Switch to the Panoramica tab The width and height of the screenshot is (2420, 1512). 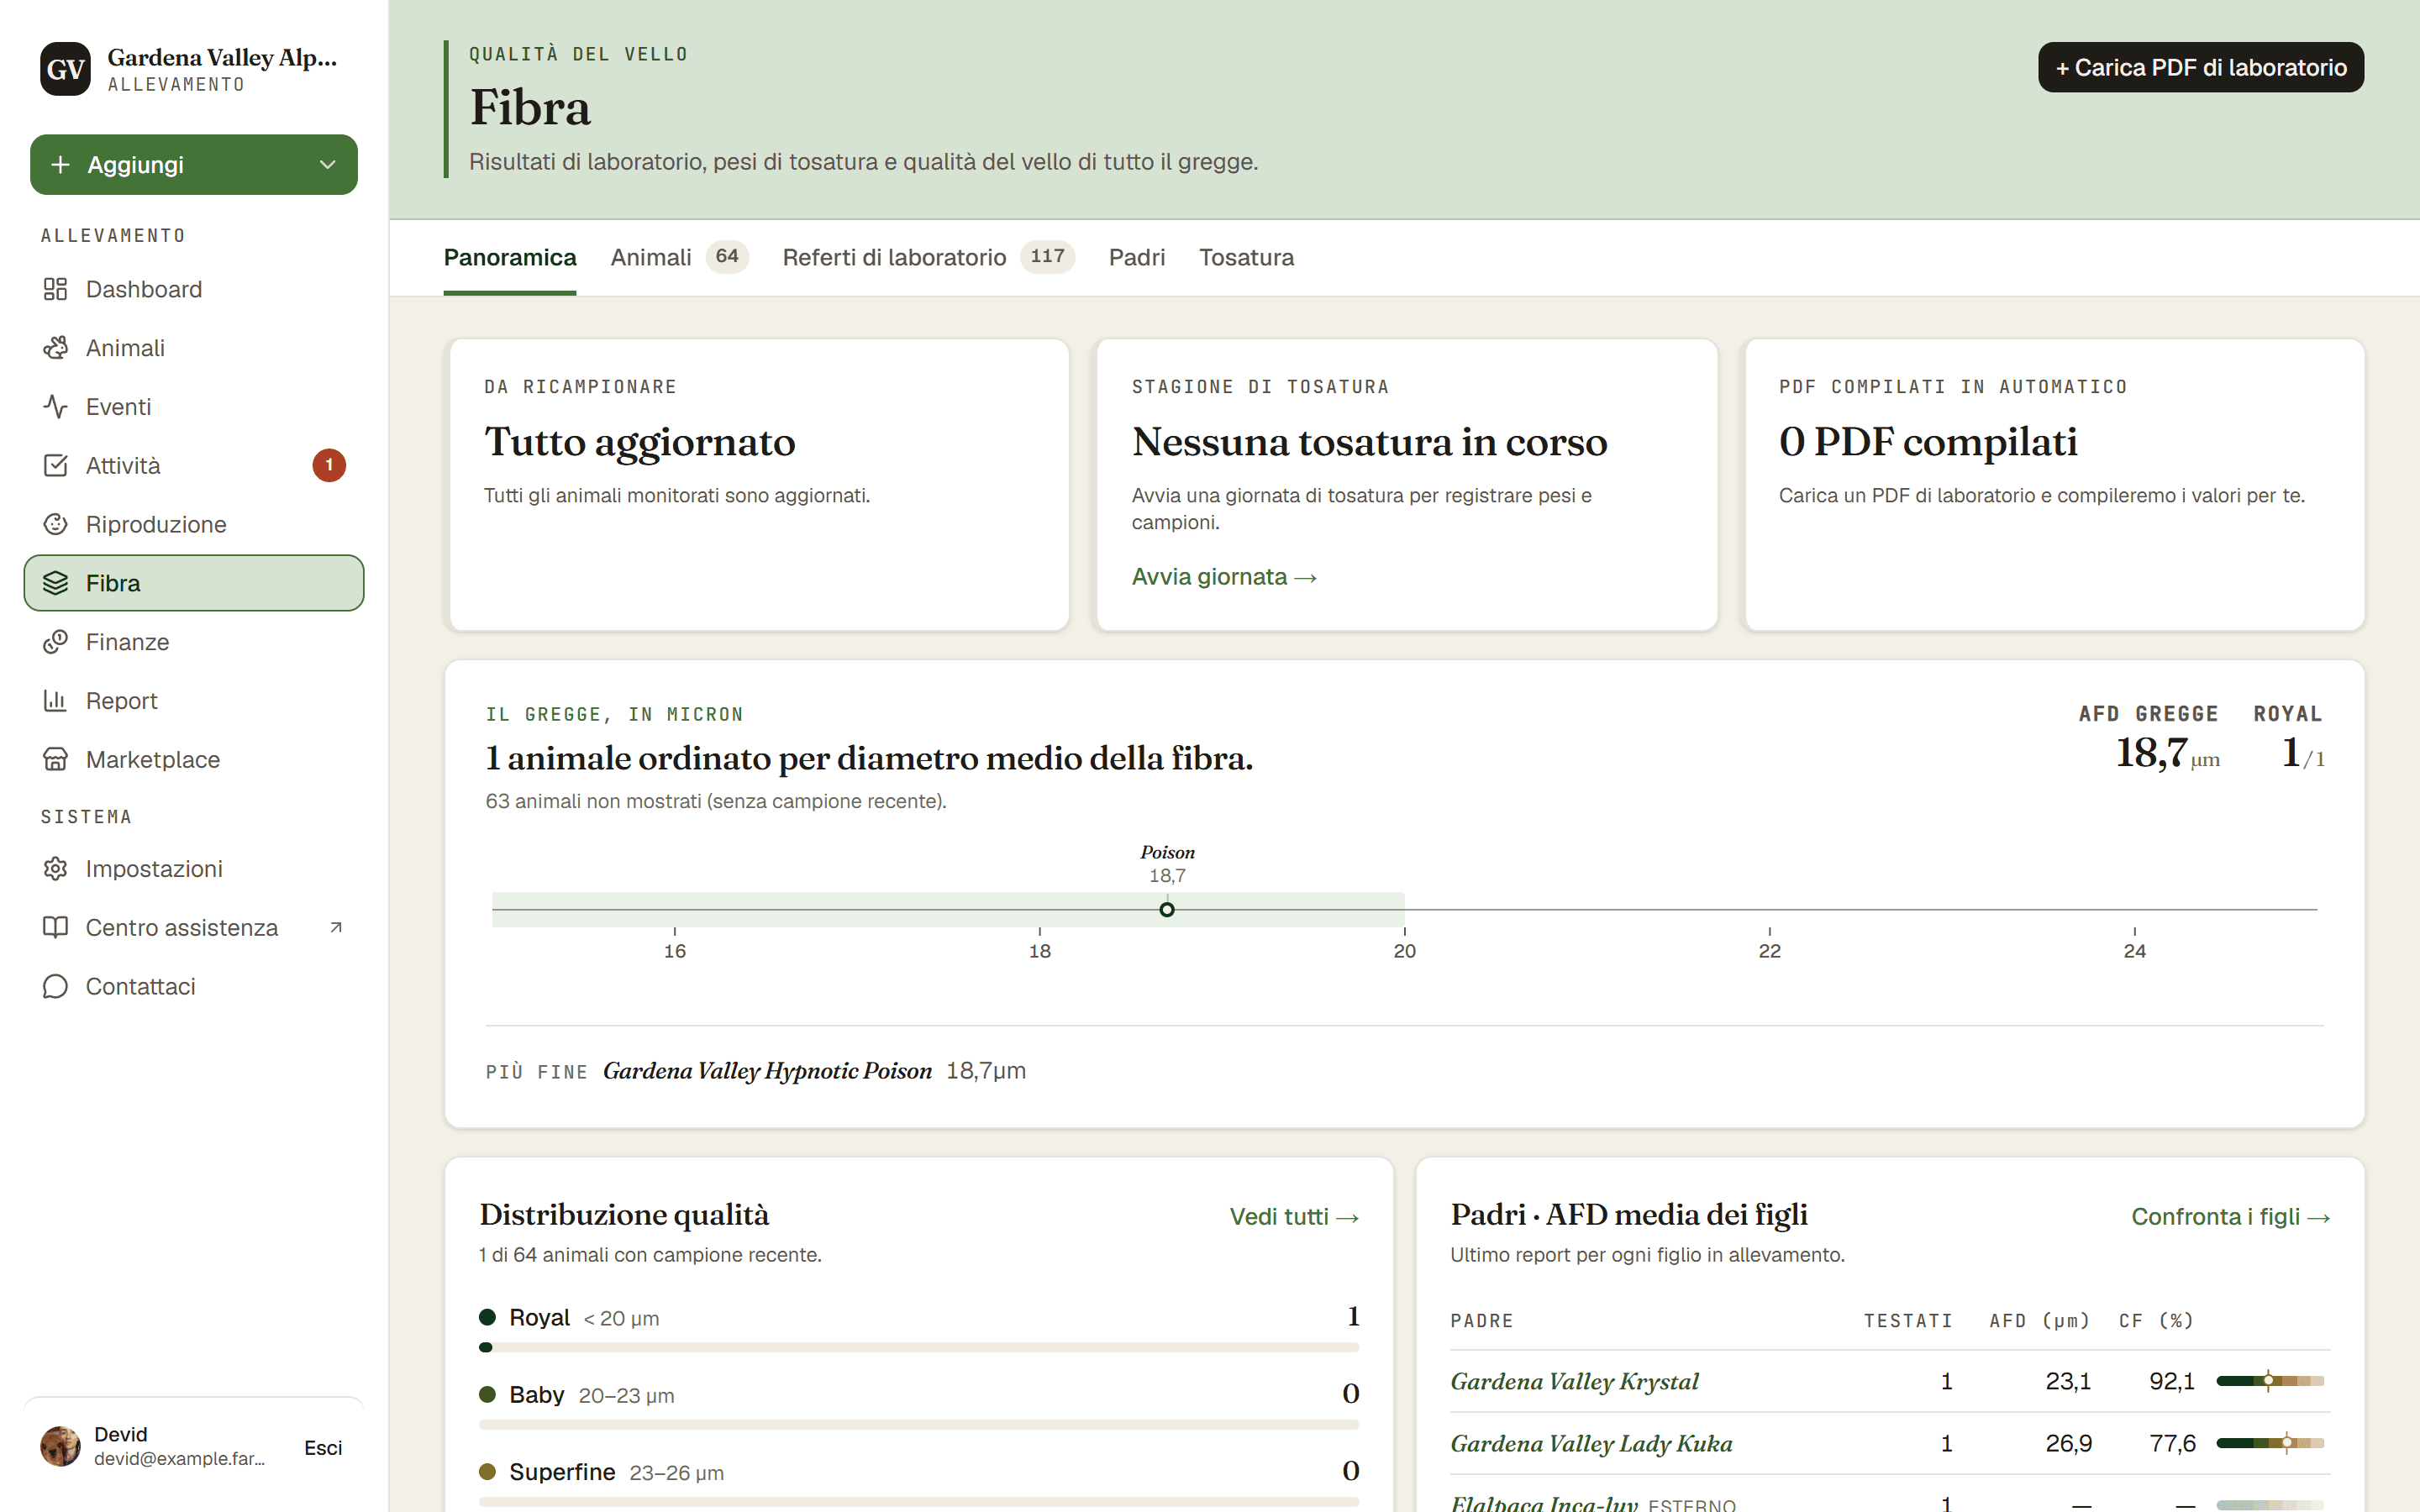pos(510,258)
